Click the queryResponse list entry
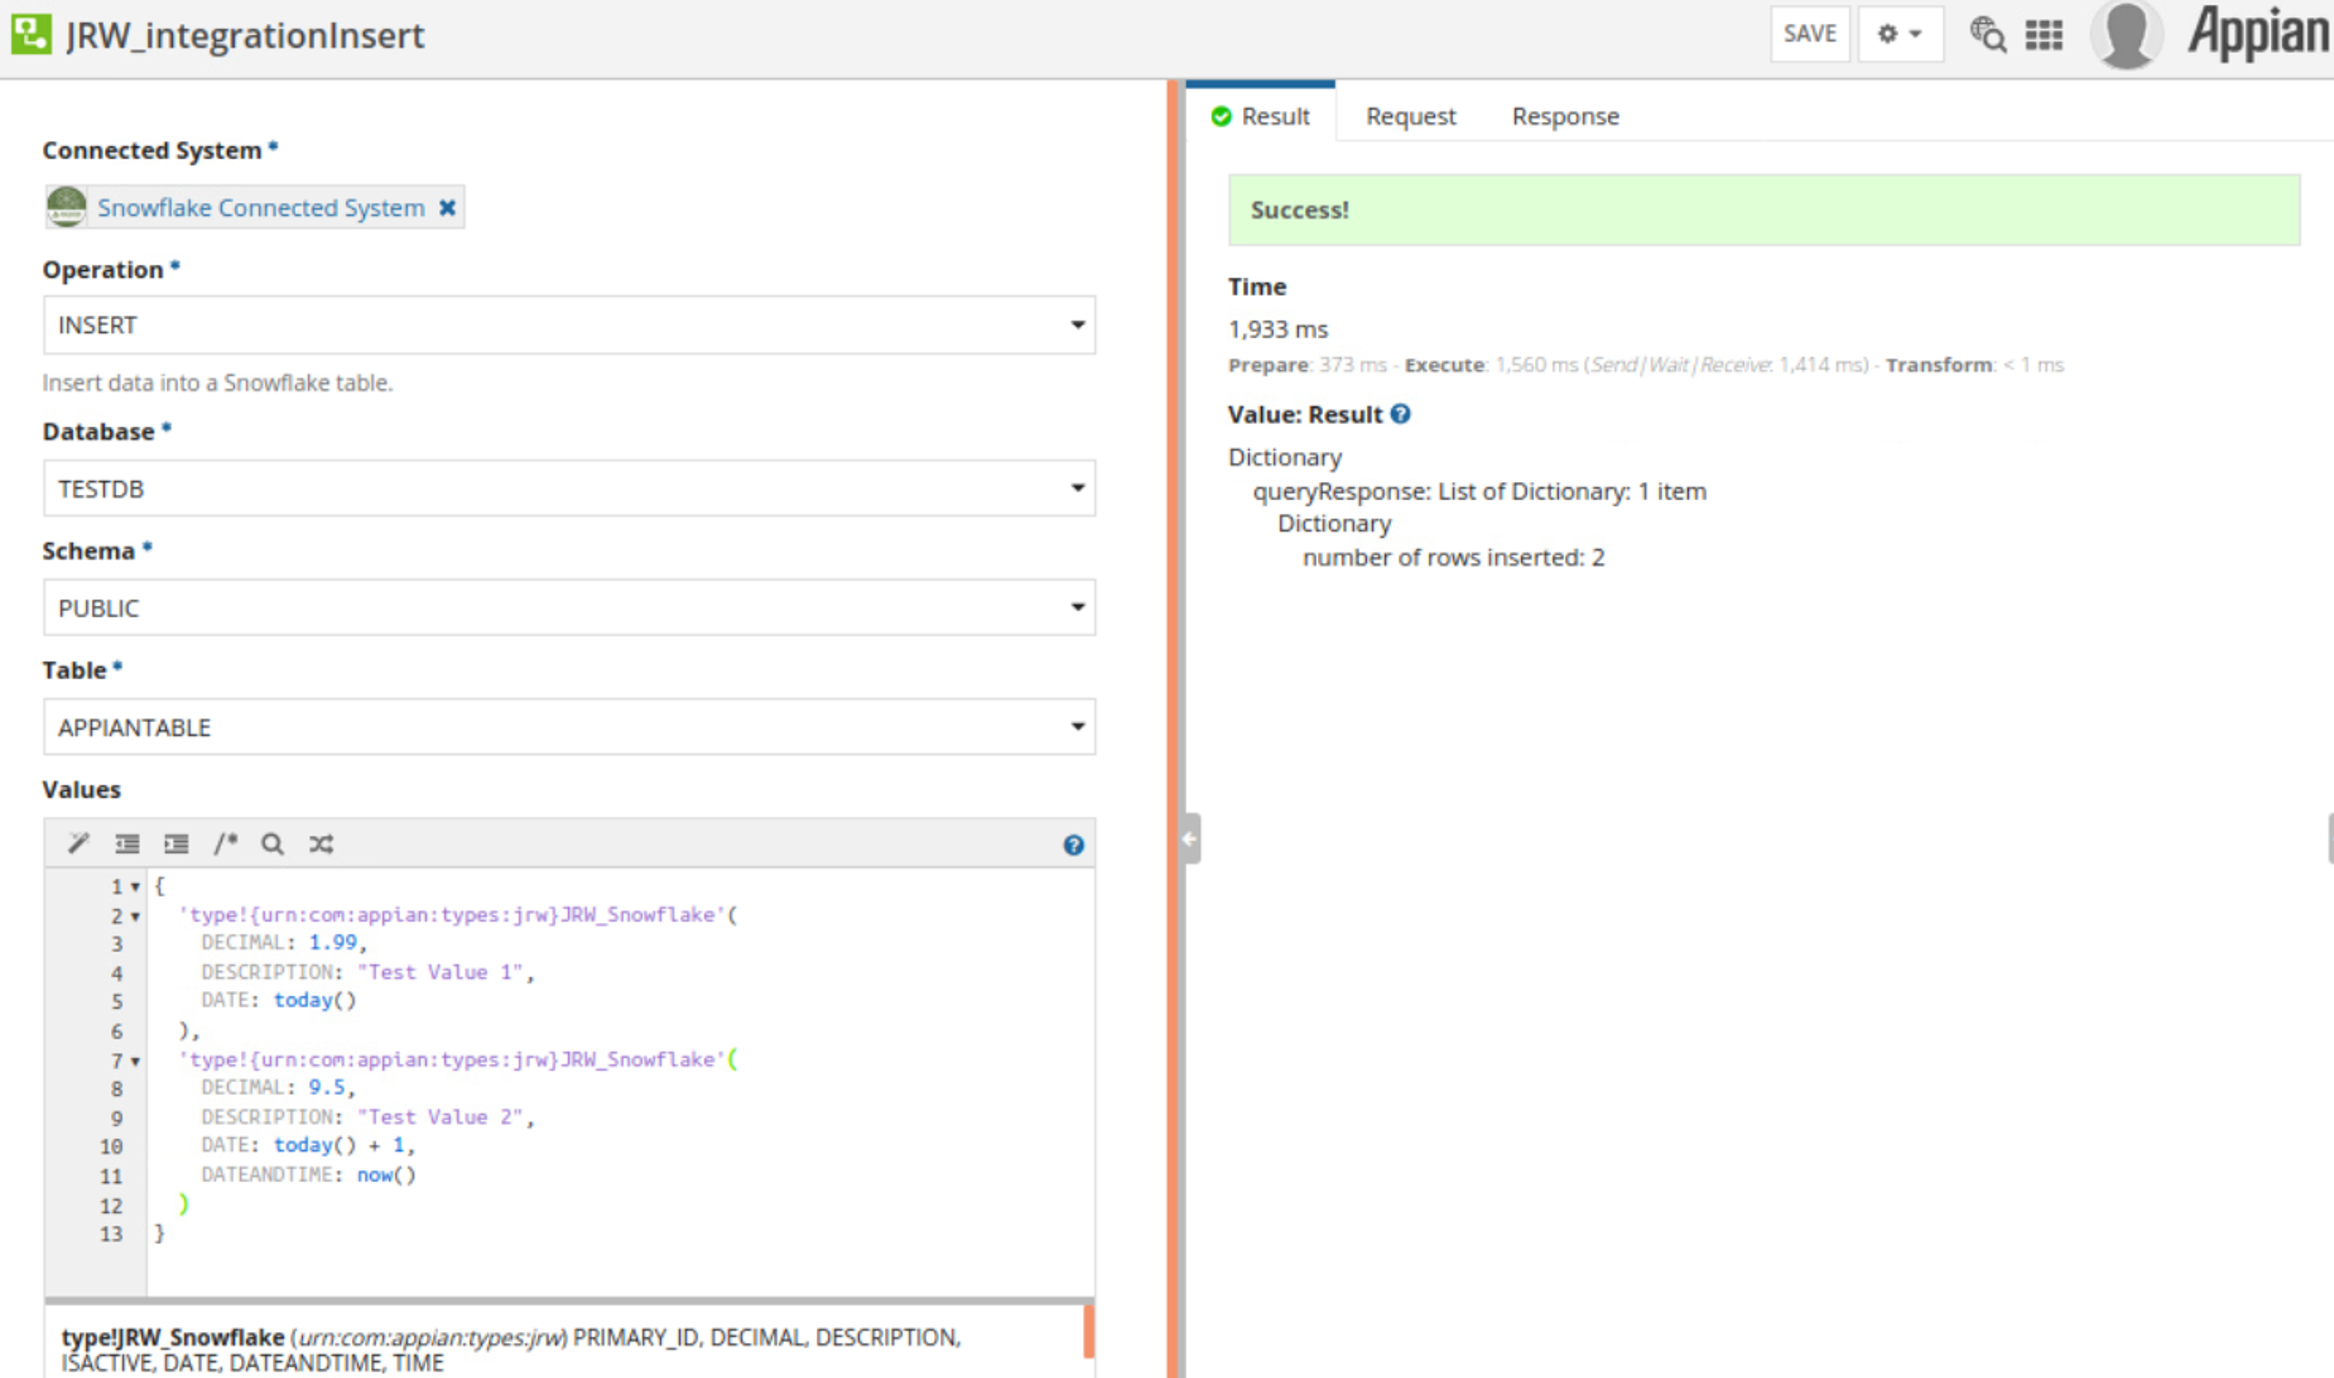 [1480, 491]
